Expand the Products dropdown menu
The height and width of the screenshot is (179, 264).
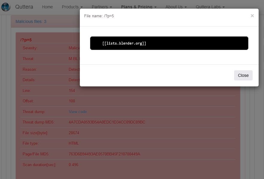coord(72,7)
